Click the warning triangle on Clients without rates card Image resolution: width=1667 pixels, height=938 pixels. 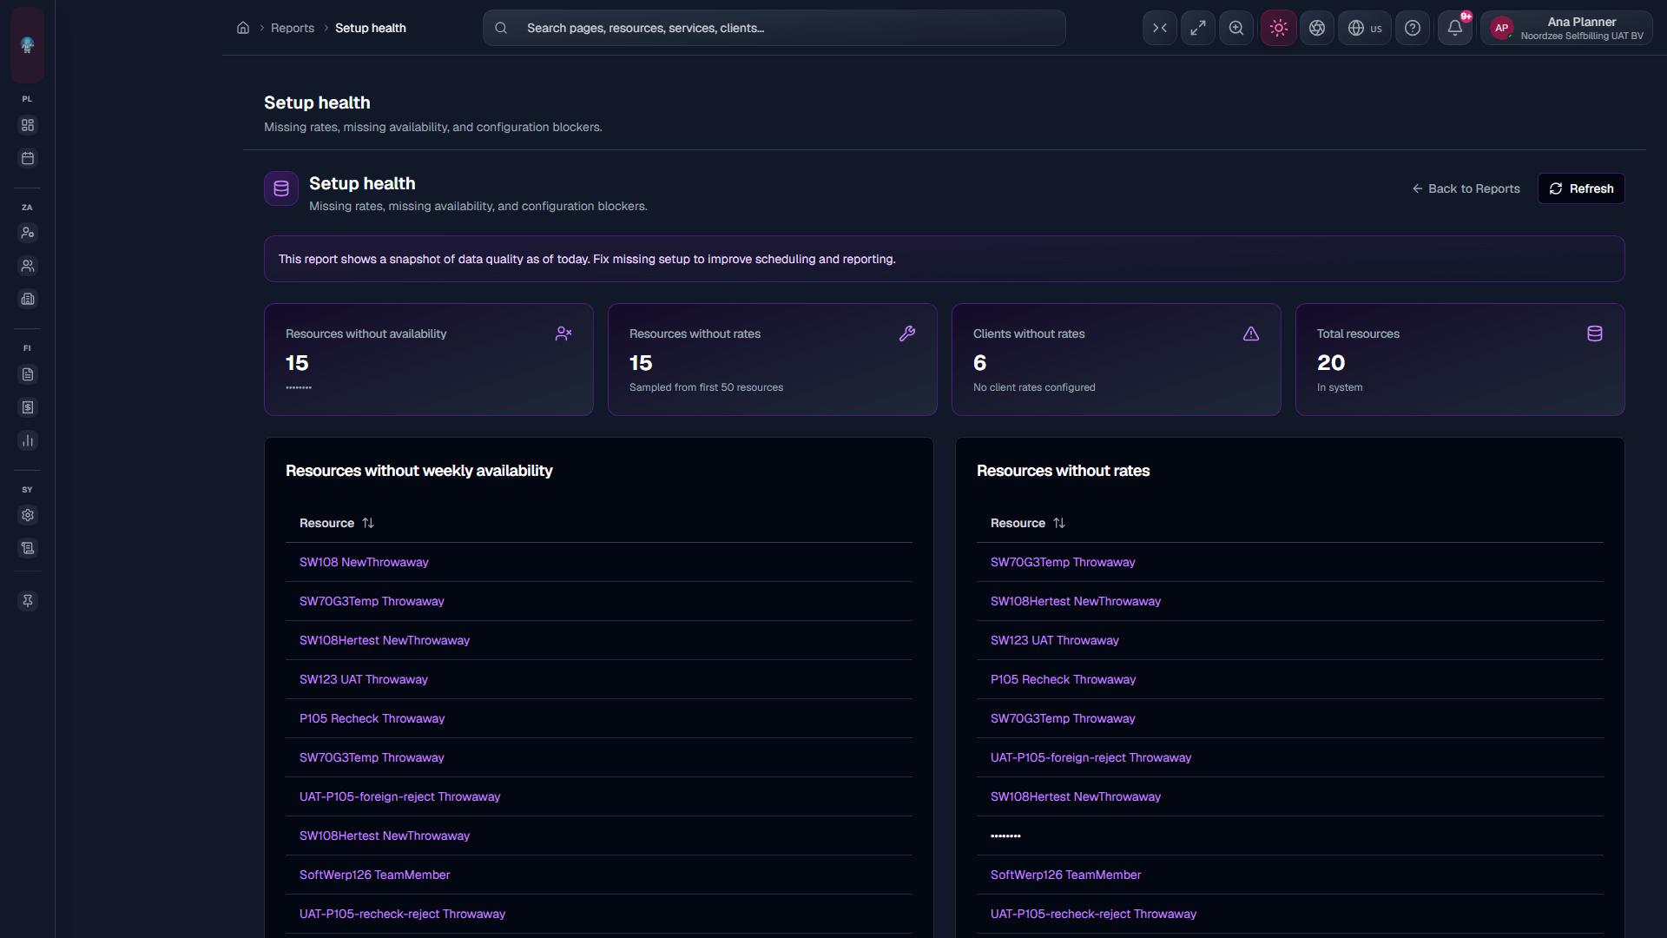tap(1251, 334)
